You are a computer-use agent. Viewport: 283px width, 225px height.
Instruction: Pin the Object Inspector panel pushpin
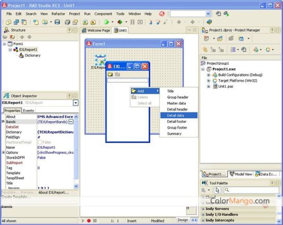click(x=69, y=96)
